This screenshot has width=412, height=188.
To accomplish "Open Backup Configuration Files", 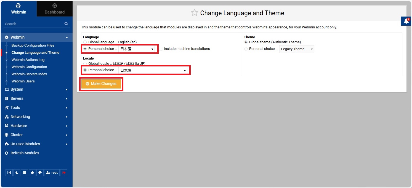I will pos(33,45).
